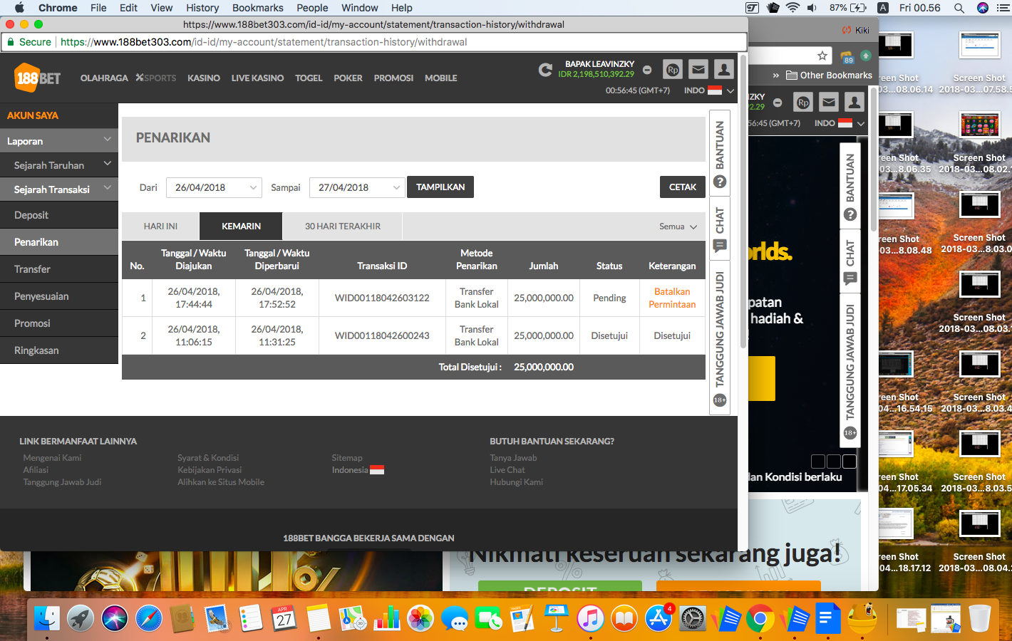Open the Dari date dropdown
1012x641 pixels.
click(214, 187)
